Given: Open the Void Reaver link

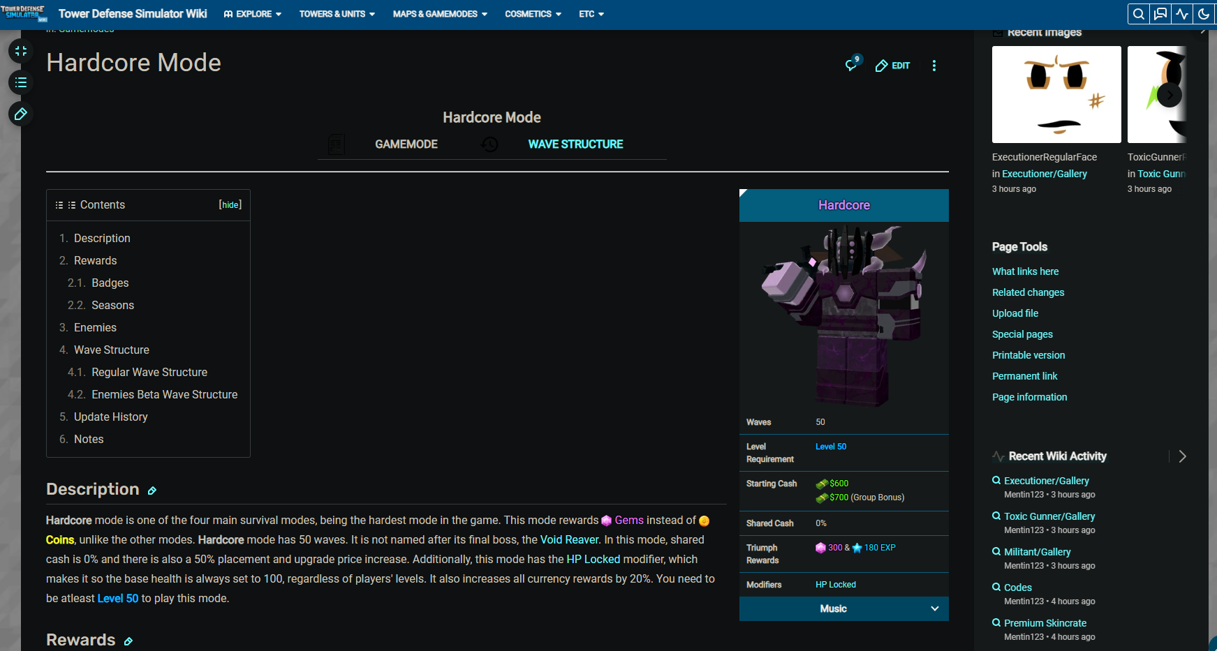Looking at the screenshot, I should 570,539.
